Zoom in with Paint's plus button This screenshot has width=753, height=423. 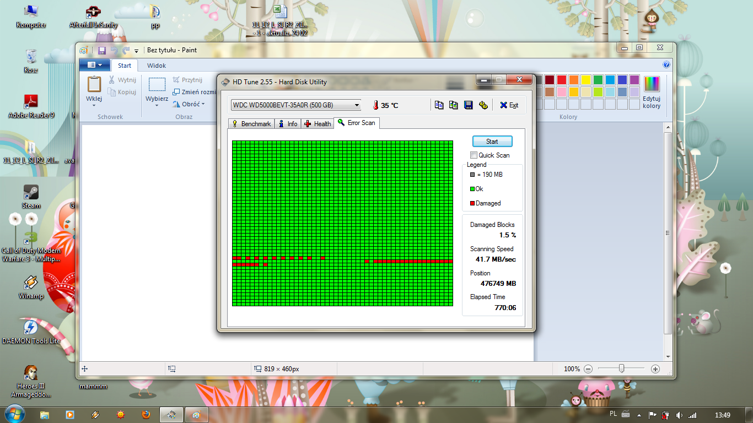coord(655,369)
